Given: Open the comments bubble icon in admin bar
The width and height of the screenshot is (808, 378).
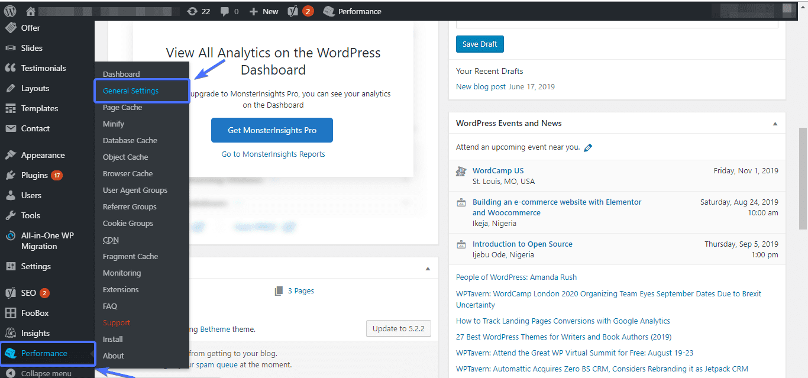Looking at the screenshot, I should tap(225, 11).
